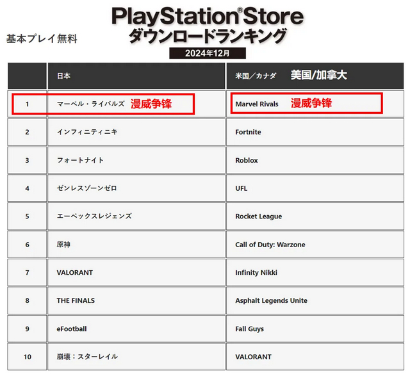Open Rocket League entry
This screenshot has width=410, height=374.
(258, 216)
